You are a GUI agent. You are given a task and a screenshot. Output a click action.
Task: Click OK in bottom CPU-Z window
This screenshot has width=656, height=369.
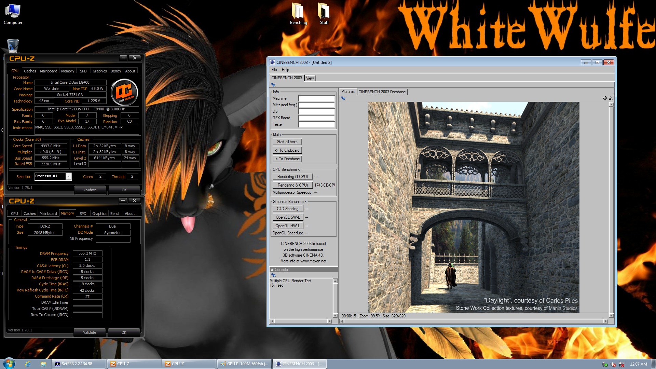pos(124,332)
